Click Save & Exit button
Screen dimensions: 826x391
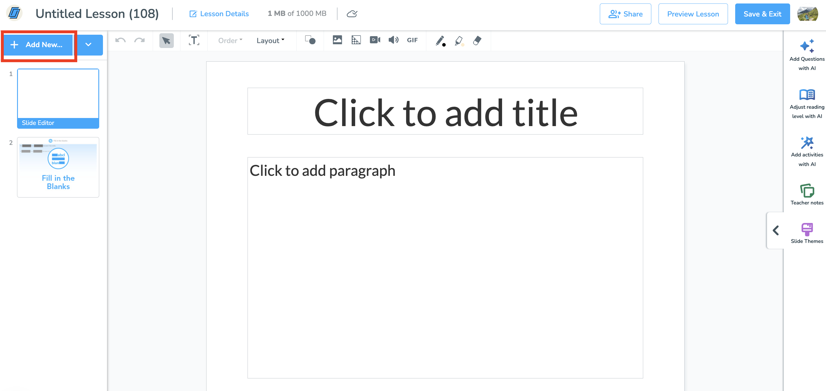coord(762,14)
